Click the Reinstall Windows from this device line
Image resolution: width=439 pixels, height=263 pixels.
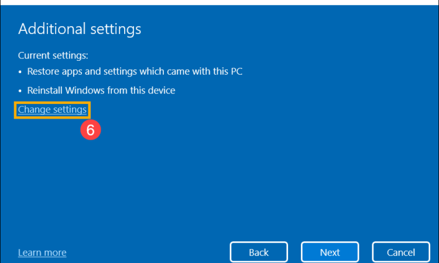click(x=101, y=90)
